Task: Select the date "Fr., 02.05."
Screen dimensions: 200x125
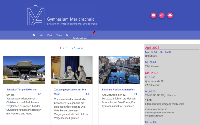Action: click(x=150, y=77)
